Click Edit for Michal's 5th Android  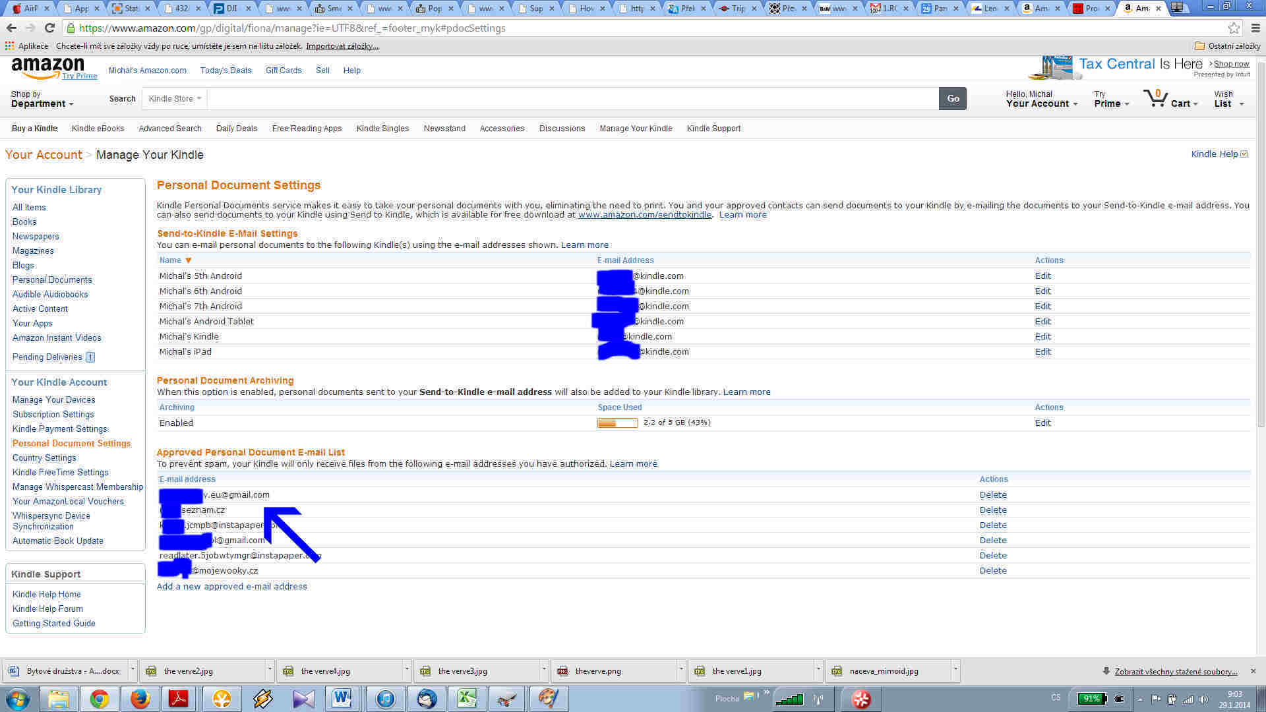[x=1042, y=276]
